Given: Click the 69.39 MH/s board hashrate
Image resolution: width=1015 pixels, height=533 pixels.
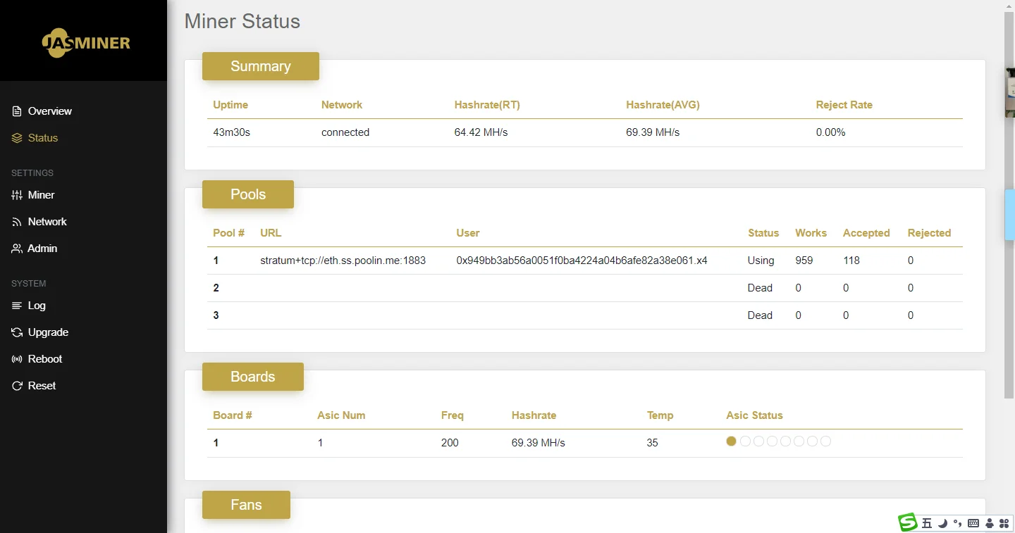Looking at the screenshot, I should [539, 443].
